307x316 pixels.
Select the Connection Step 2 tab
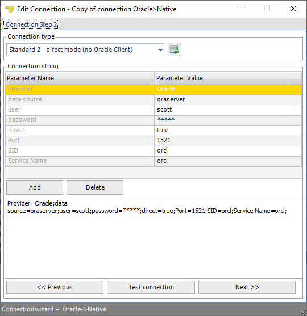pos(31,24)
